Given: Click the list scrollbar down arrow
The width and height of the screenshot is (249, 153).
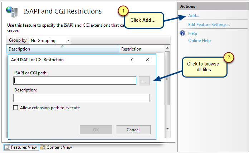Looking at the screenshot, I should tap(167, 129).
